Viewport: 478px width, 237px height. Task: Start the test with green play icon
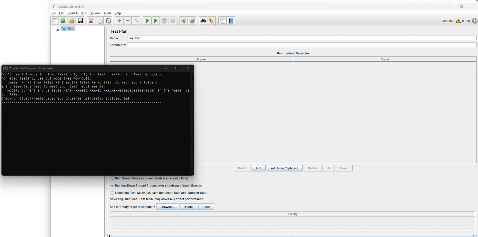click(147, 21)
